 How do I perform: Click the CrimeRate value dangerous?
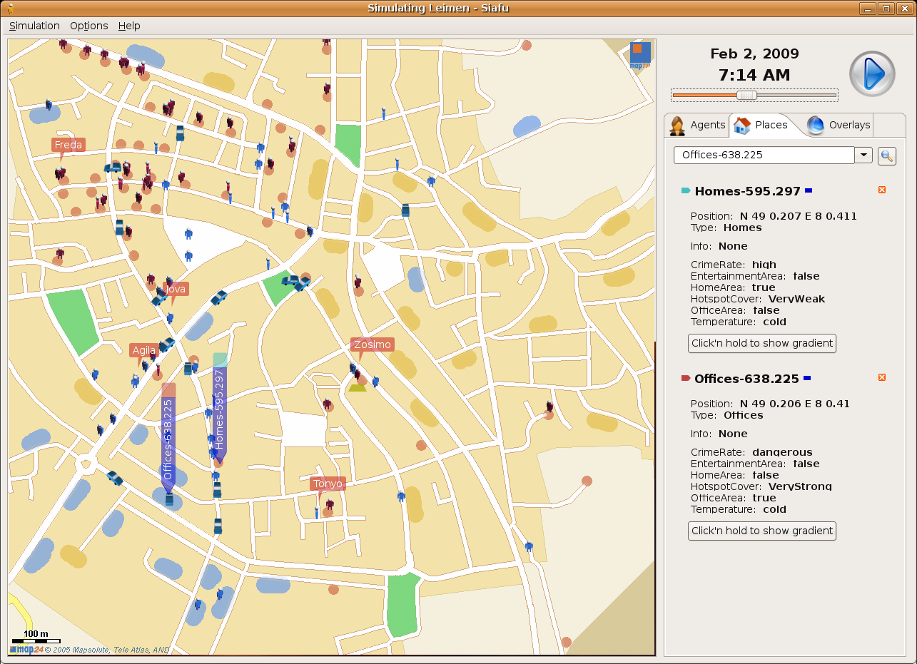782,452
